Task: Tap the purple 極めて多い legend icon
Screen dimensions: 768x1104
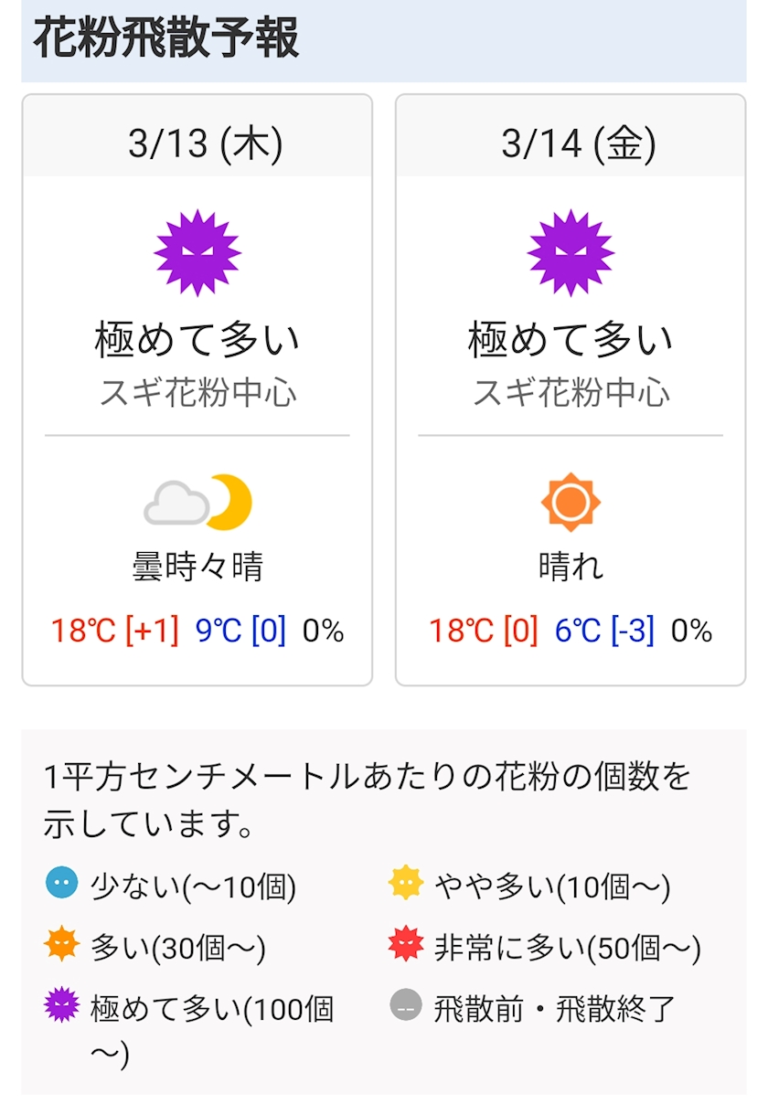Action: 61,1006
